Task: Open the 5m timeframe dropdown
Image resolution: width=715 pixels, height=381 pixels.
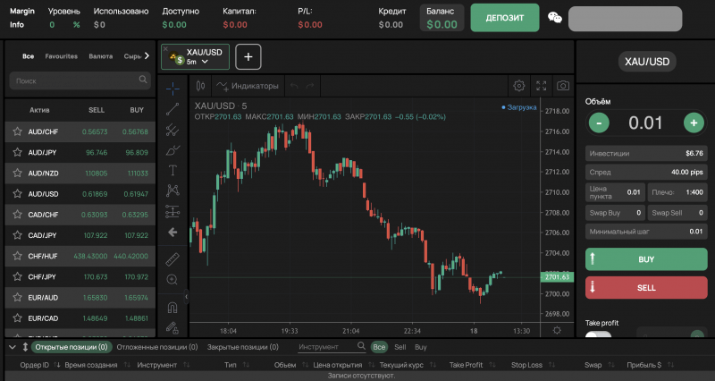Action: tap(198, 62)
